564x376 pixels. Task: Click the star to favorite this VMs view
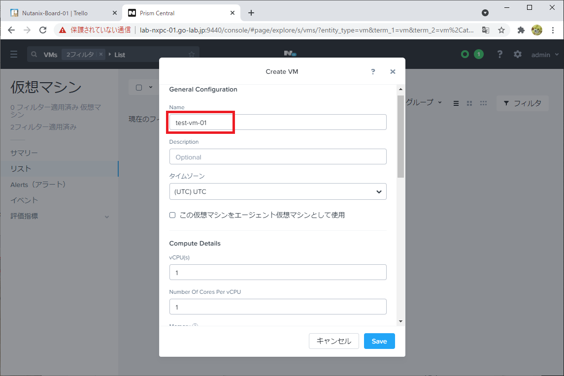(x=191, y=54)
